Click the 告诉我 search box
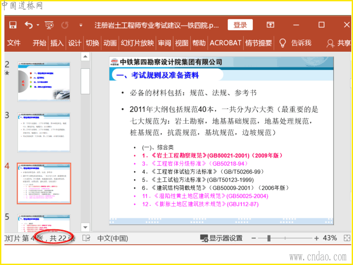The height and width of the screenshot is (265, 353). [x=301, y=43]
